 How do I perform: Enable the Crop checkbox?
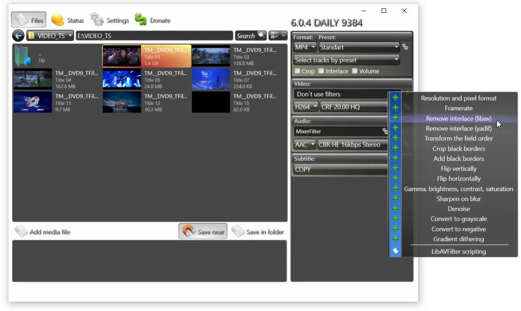297,71
